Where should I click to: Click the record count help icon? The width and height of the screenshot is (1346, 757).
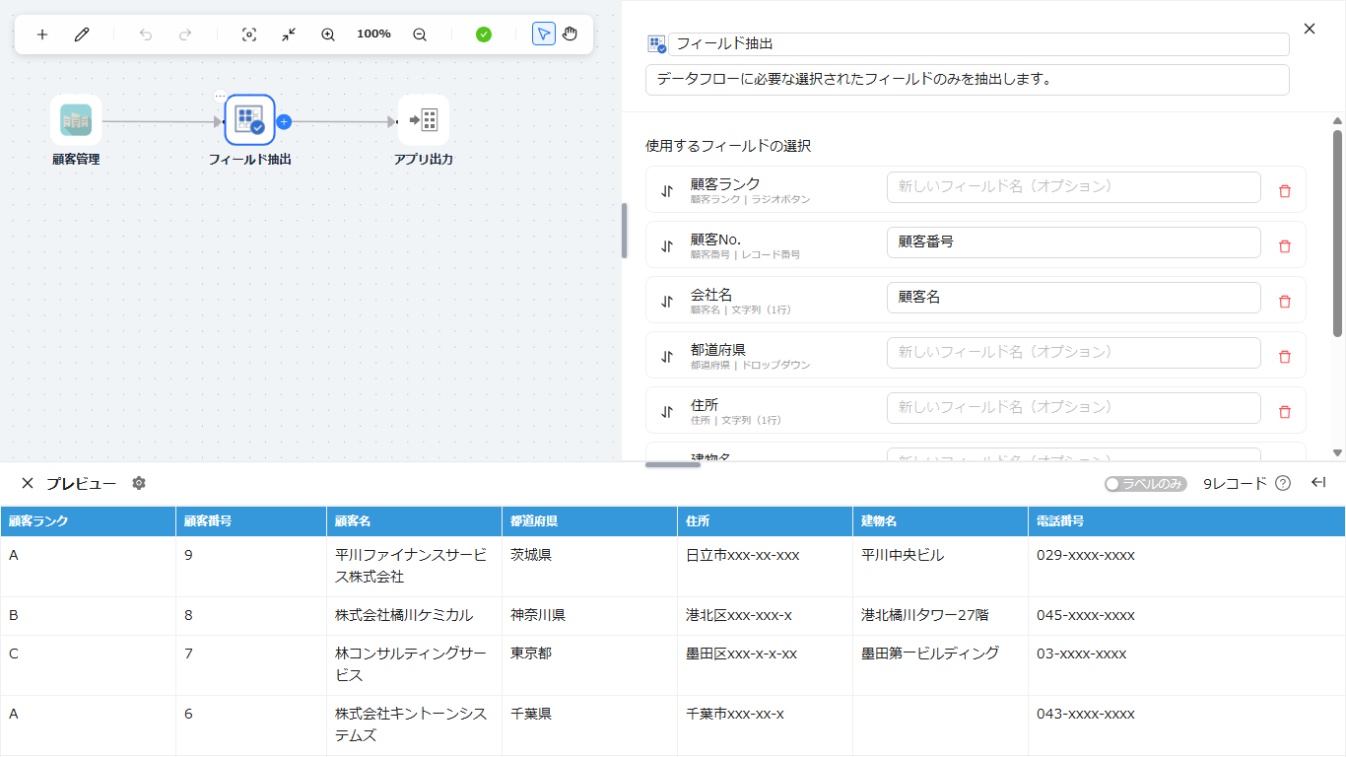1283,483
